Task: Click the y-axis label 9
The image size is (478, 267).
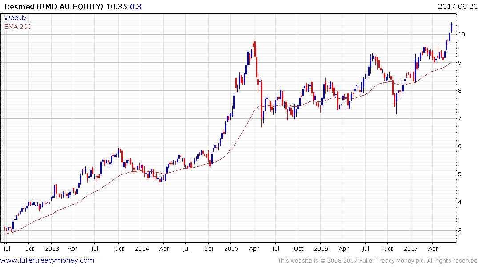Action: click(460, 63)
